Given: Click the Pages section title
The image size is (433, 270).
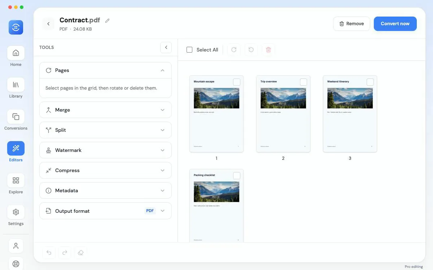Looking at the screenshot, I should (x=62, y=70).
